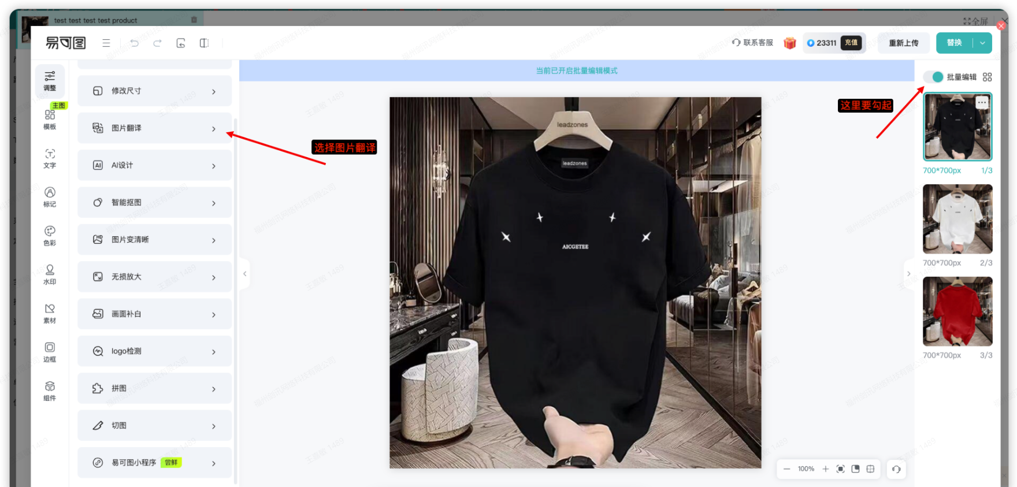The width and height of the screenshot is (1017, 487).
Task: Expand the chevron on 拼图 row
Action: click(x=214, y=389)
